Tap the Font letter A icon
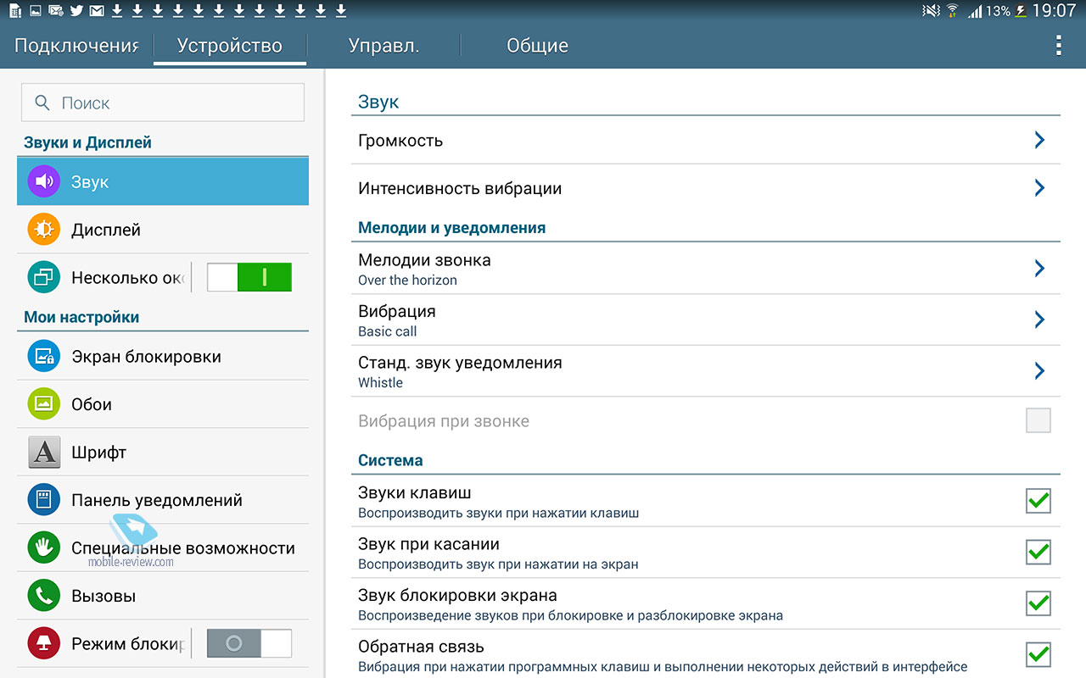The width and height of the screenshot is (1086, 678). click(x=43, y=452)
